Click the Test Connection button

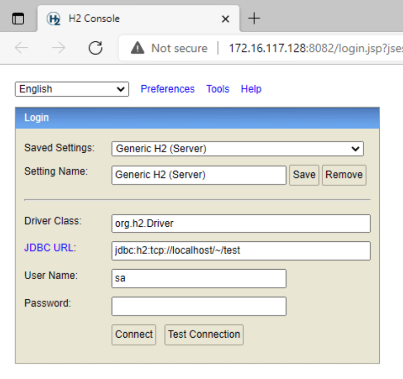click(204, 335)
